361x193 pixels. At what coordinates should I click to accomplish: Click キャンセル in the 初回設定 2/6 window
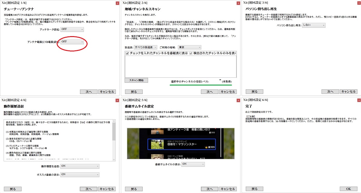(x=228, y=92)
